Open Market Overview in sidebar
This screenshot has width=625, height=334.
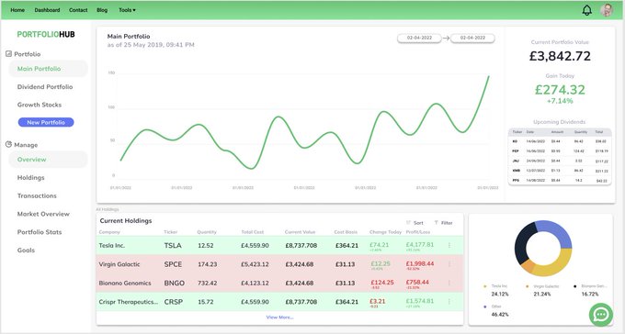(x=43, y=214)
